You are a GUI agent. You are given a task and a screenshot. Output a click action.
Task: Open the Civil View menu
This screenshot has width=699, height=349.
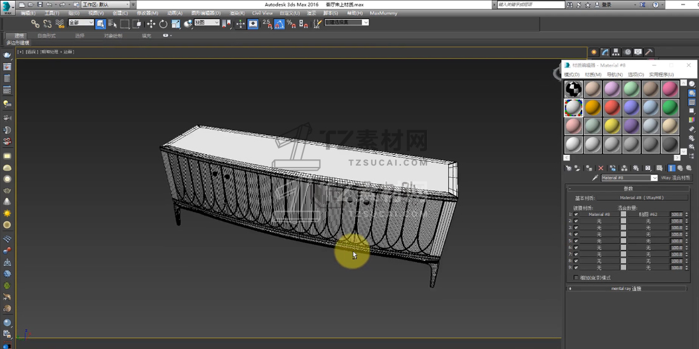coord(262,13)
